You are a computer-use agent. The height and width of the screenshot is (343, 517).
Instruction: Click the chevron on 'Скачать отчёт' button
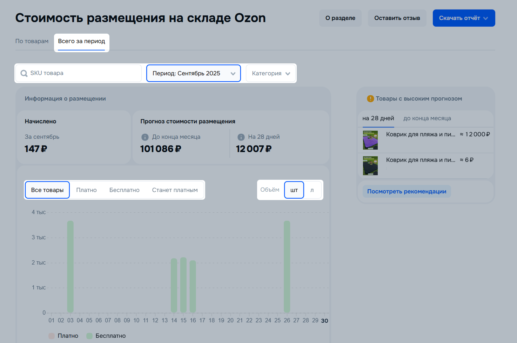click(486, 18)
